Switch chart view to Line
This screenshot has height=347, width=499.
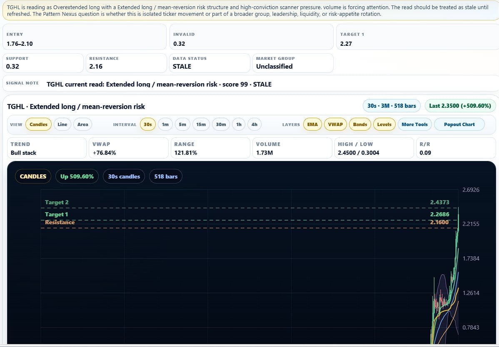click(62, 124)
